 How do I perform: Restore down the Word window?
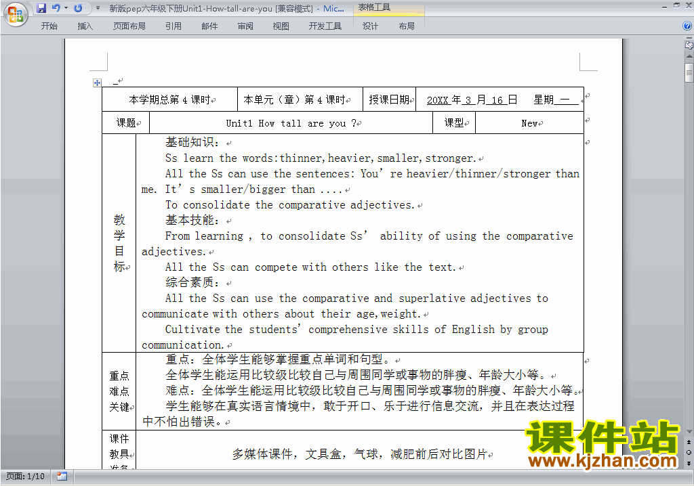pos(677,5)
